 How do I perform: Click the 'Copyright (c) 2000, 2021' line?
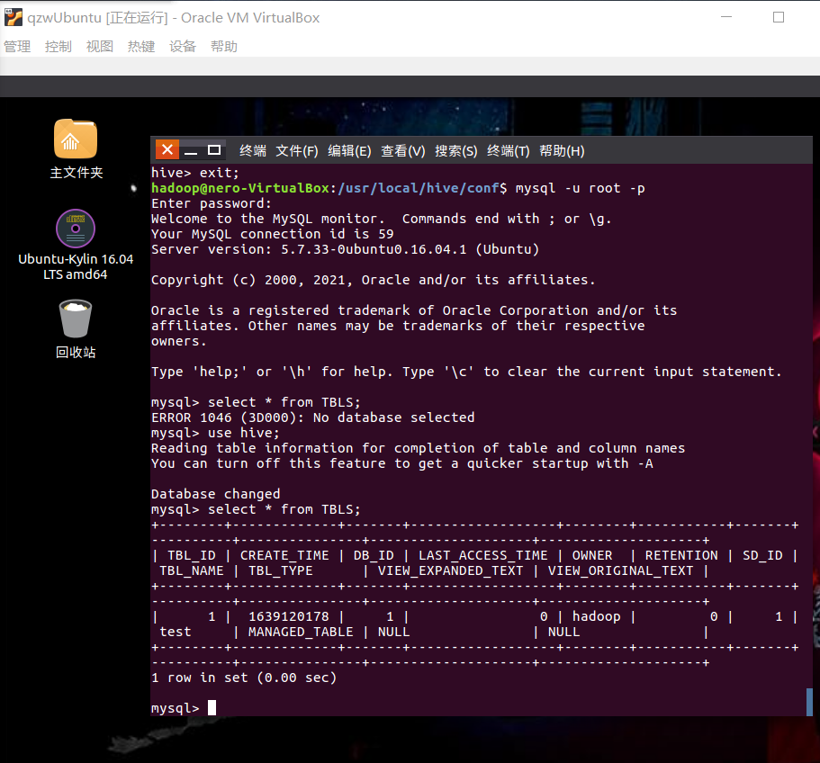[373, 280]
